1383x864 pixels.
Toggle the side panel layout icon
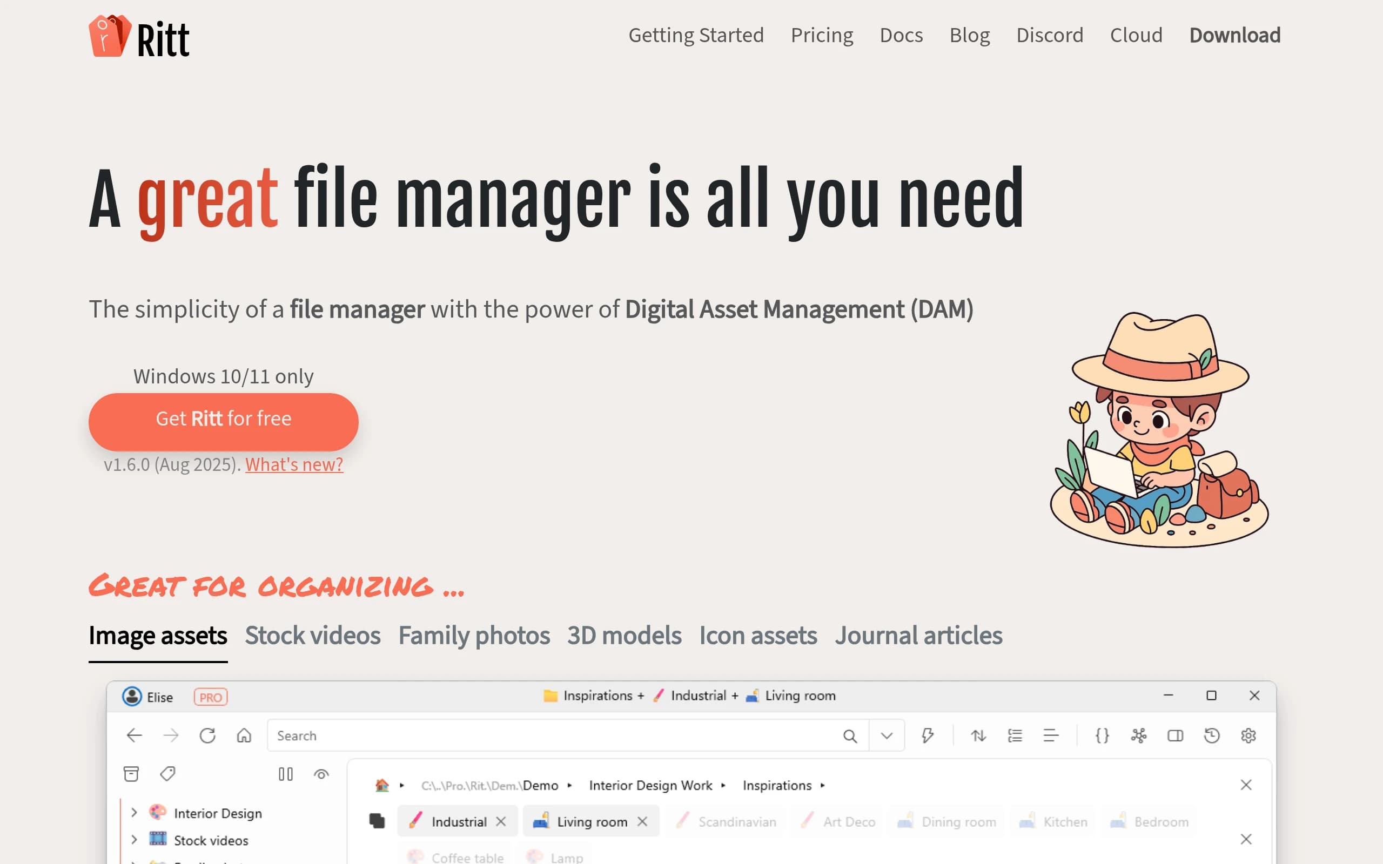tap(1175, 735)
